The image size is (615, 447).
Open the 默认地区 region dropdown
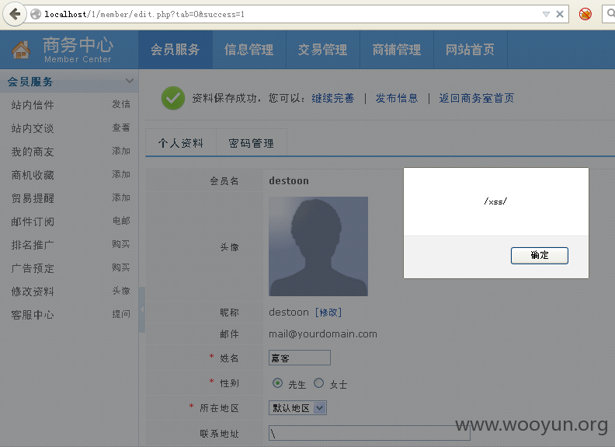click(x=297, y=408)
